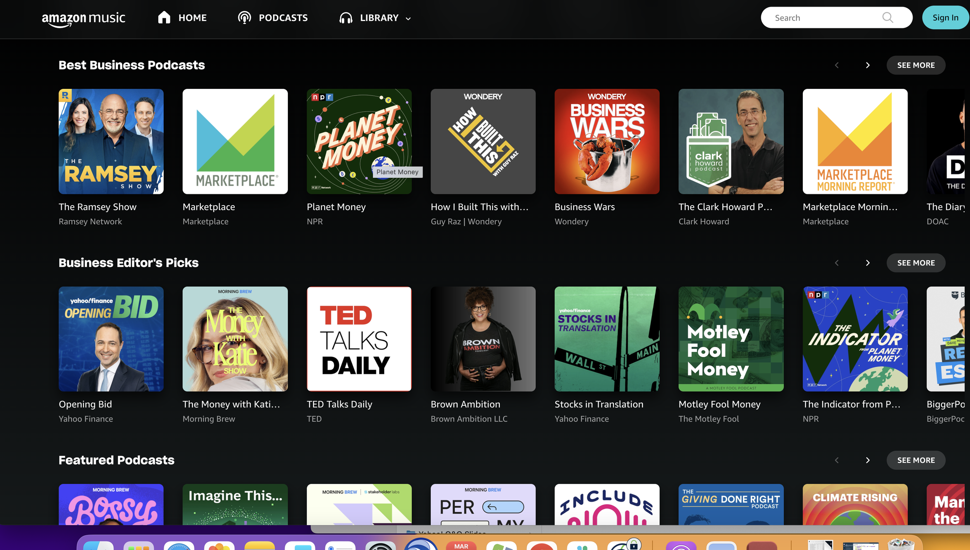Click the Podcasts microphone icon
This screenshot has height=550, width=970.
pos(244,17)
